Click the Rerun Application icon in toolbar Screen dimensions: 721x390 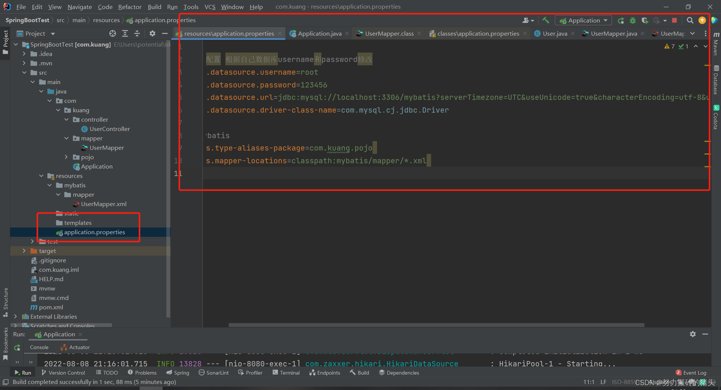coord(621,20)
